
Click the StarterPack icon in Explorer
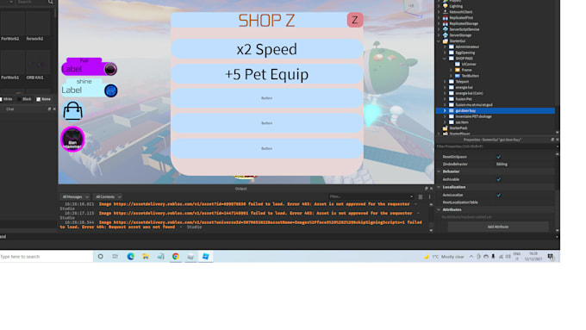point(446,128)
